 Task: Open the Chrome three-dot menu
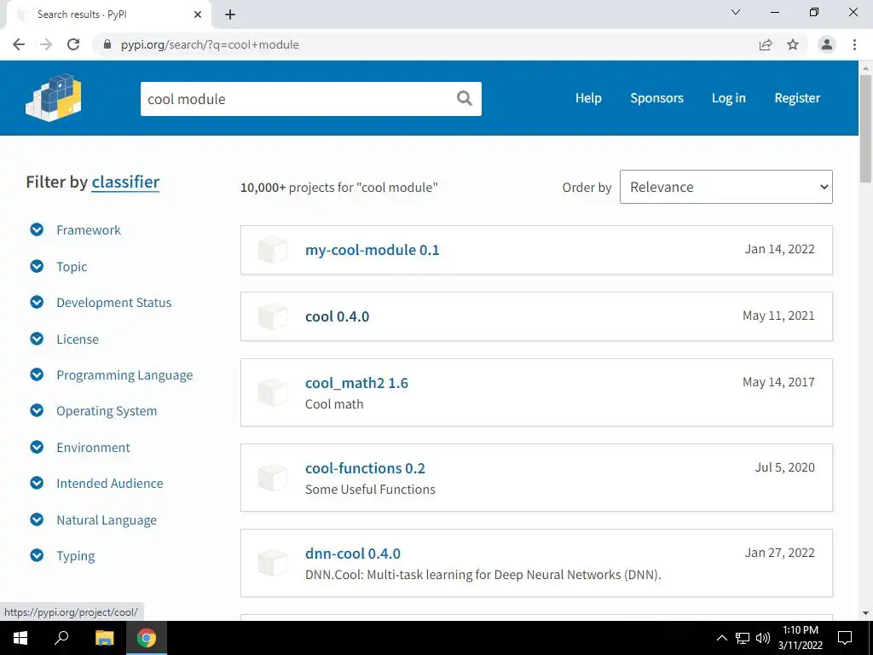[x=854, y=44]
